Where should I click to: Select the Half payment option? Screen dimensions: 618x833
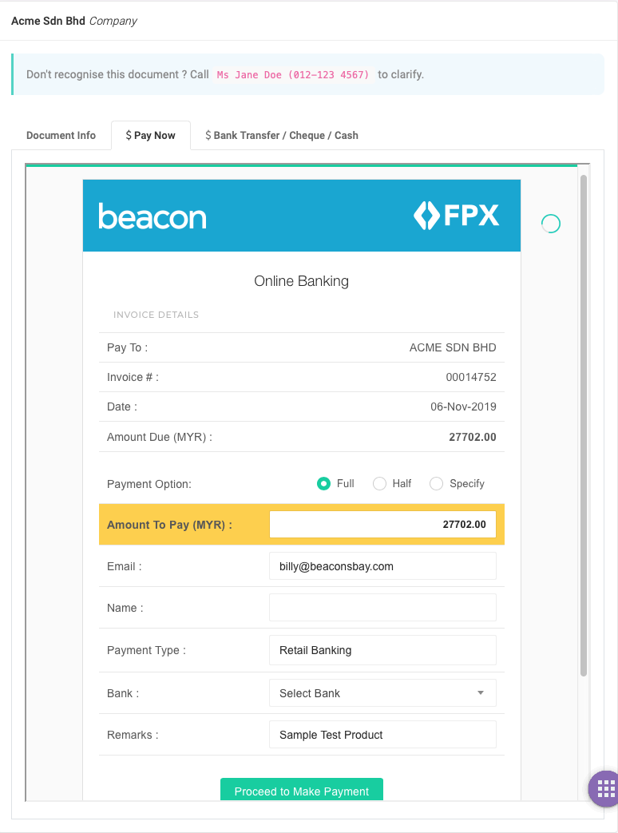(x=380, y=483)
